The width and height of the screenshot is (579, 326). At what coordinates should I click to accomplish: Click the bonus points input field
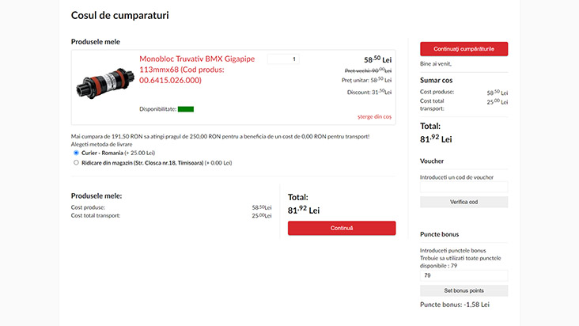pos(464,275)
